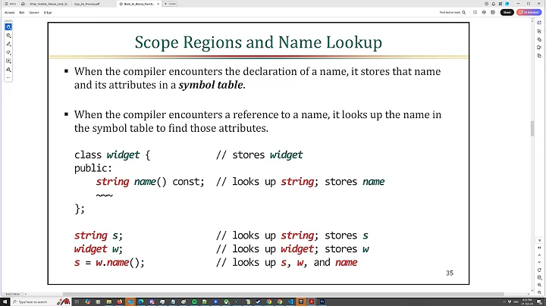Viewport: 546px width, 306px height.
Task: Select the Stamp signature tool
Action: [x=8, y=69]
